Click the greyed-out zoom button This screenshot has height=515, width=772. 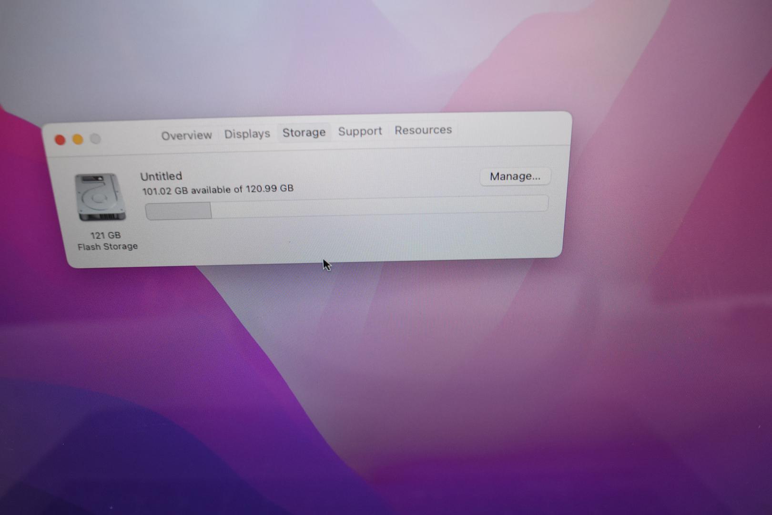(x=95, y=139)
